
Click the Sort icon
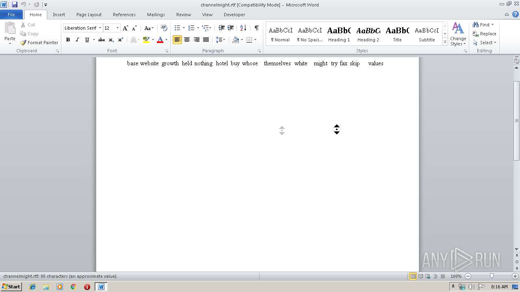[x=243, y=28]
